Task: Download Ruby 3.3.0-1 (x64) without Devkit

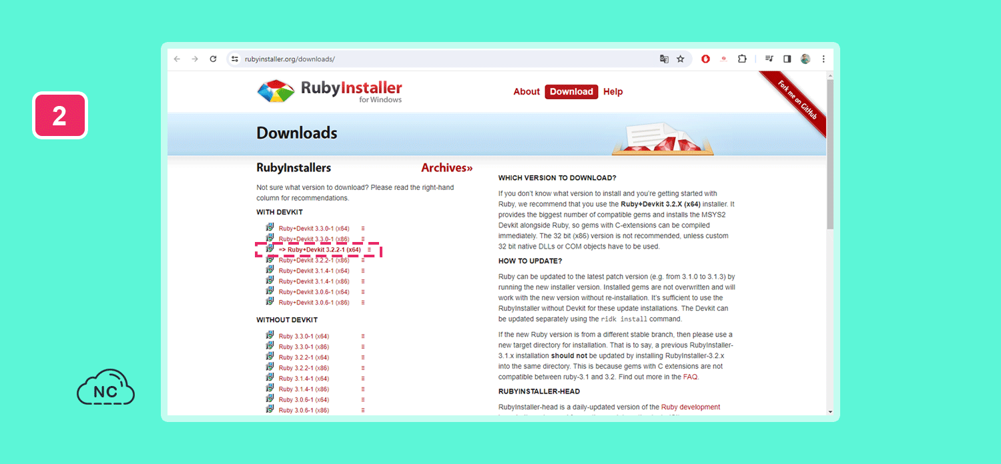Action: click(x=304, y=336)
